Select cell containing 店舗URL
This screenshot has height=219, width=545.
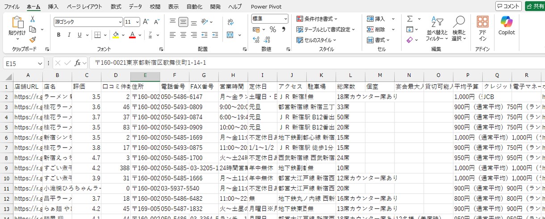point(28,86)
